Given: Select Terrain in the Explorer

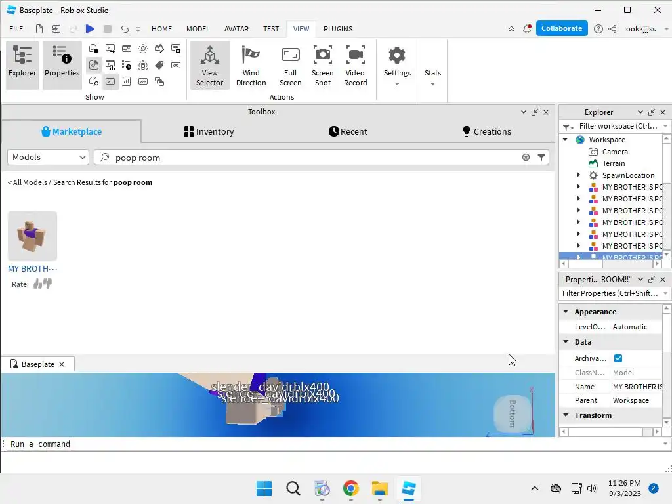Looking at the screenshot, I should click(x=614, y=163).
